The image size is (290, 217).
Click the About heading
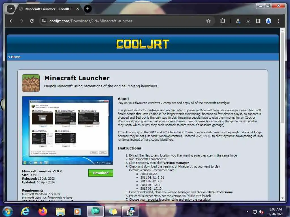[x=123, y=99]
